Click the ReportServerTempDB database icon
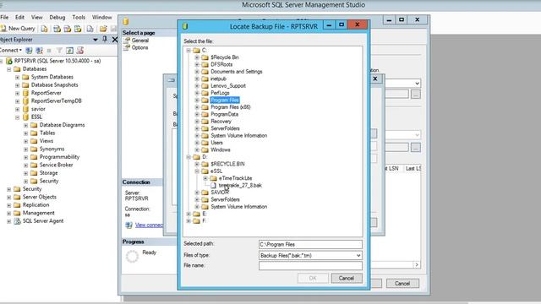Image resolution: width=541 pixels, height=304 pixels. (x=25, y=101)
